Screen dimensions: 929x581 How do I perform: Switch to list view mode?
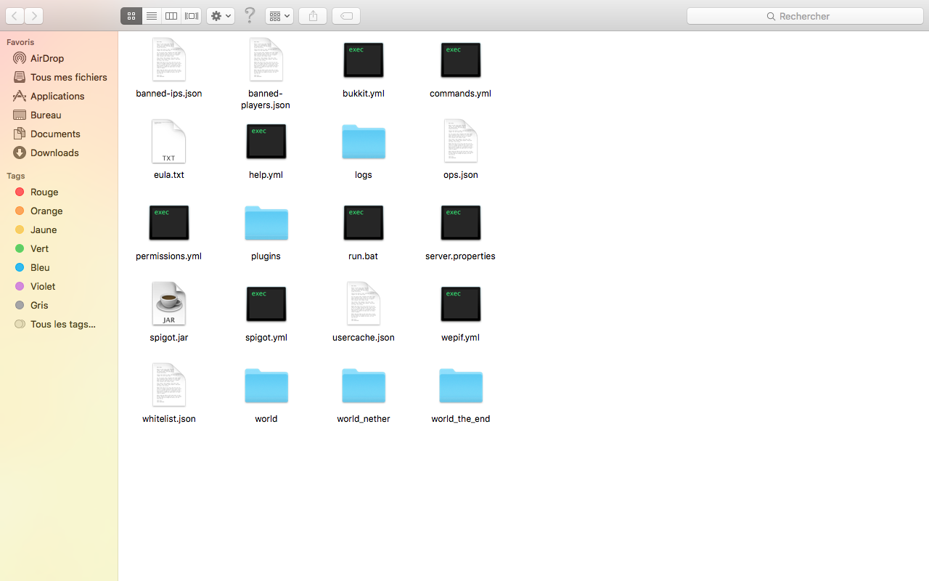[152, 16]
